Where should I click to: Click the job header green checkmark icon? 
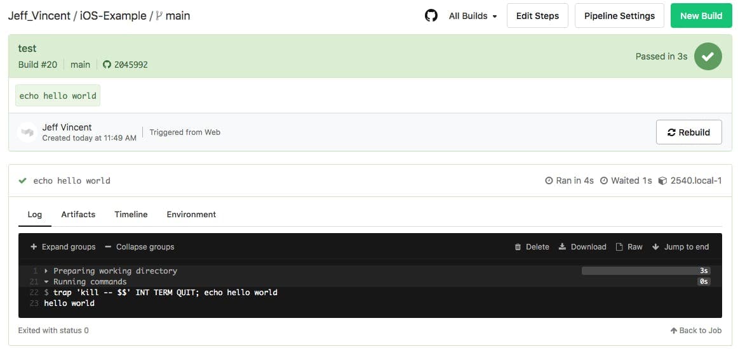point(22,181)
